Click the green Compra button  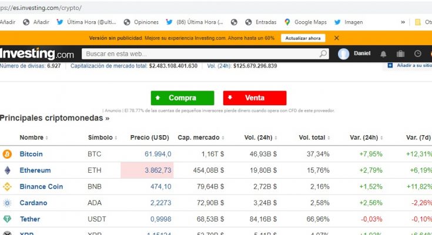click(x=182, y=98)
